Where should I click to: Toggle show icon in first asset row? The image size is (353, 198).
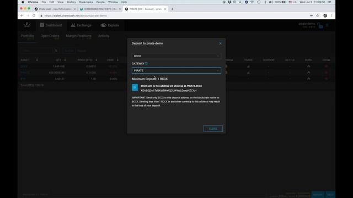click(326, 67)
